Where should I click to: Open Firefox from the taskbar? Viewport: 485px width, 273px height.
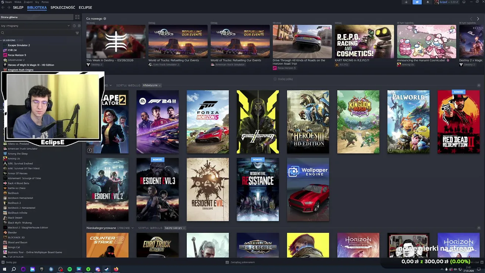click(116, 269)
